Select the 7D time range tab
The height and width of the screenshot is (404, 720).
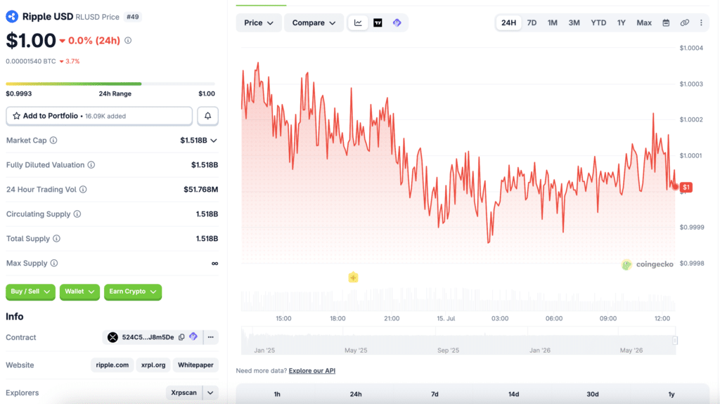532,22
